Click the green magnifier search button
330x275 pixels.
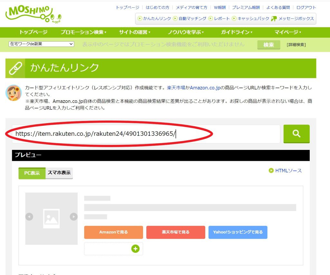point(296,134)
